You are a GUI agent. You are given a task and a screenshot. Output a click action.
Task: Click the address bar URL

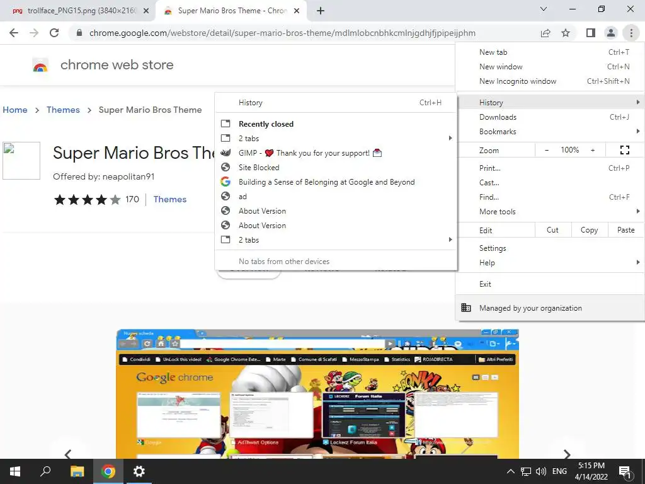pyautogui.click(x=282, y=33)
